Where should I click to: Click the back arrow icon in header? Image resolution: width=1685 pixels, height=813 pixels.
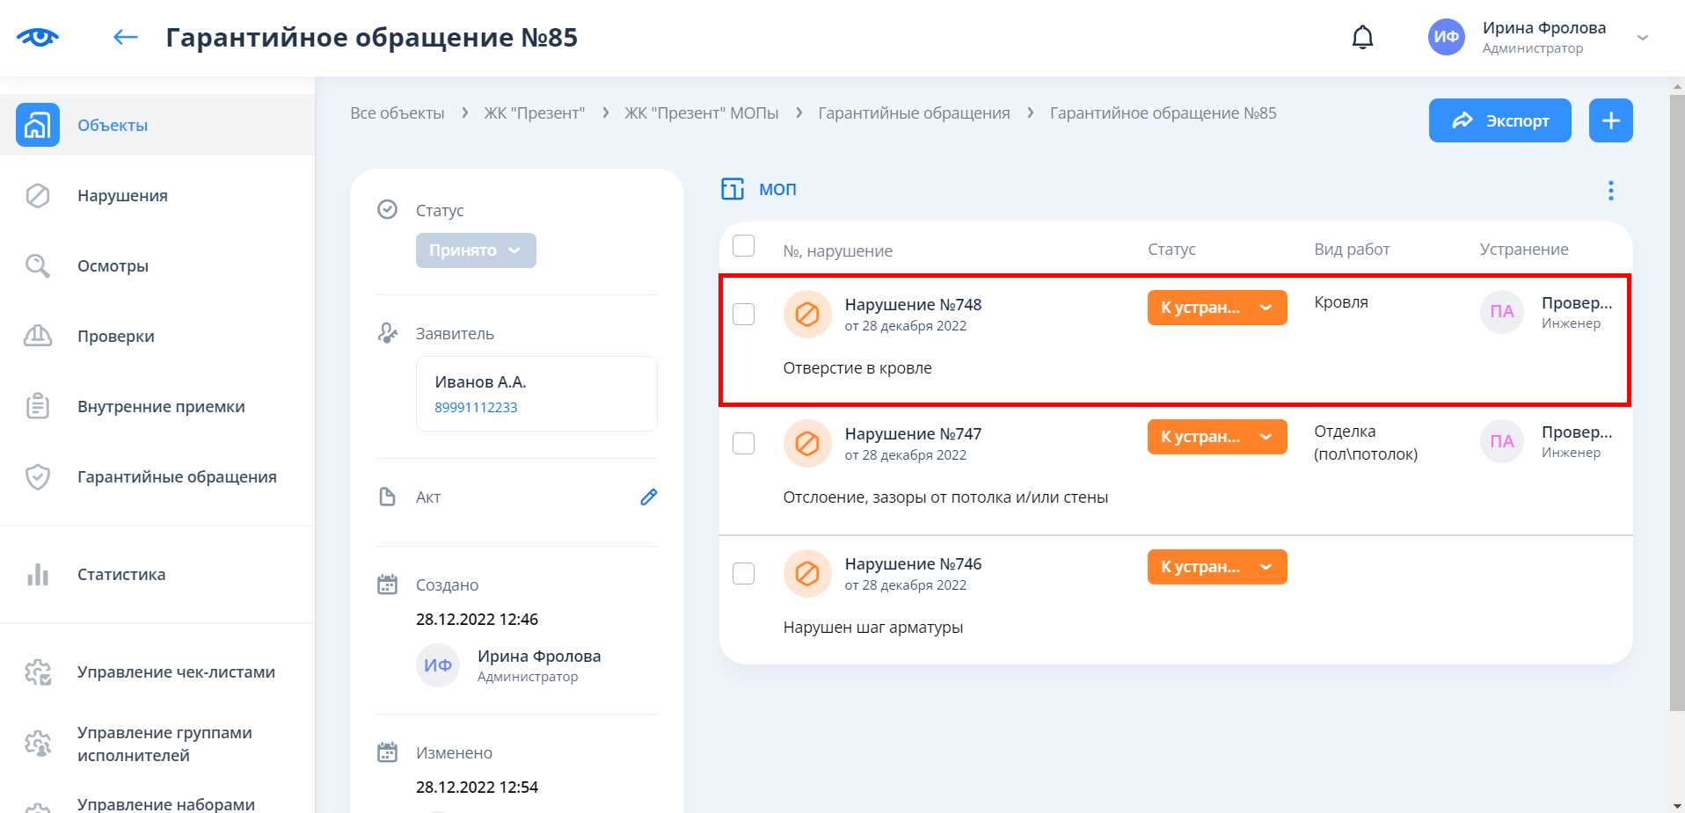[x=125, y=37]
